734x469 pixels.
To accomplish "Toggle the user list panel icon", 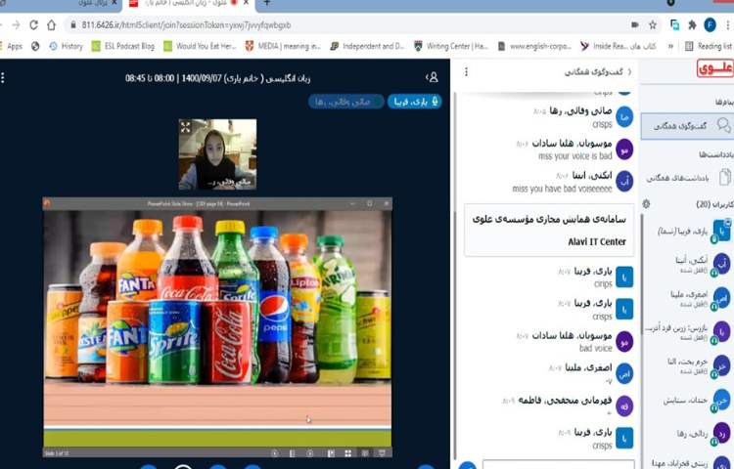I will (x=432, y=77).
